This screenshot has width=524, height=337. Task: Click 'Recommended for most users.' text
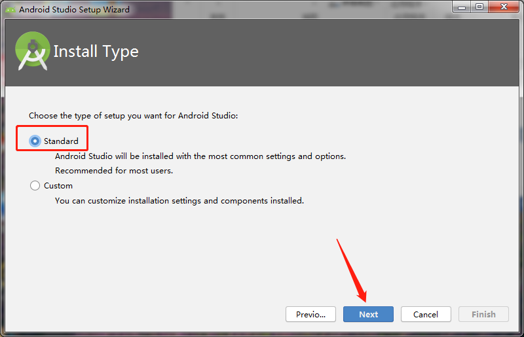(114, 171)
